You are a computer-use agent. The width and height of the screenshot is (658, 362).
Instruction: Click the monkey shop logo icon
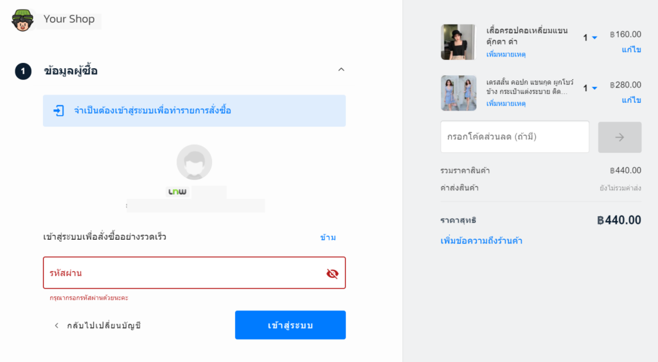(x=22, y=20)
